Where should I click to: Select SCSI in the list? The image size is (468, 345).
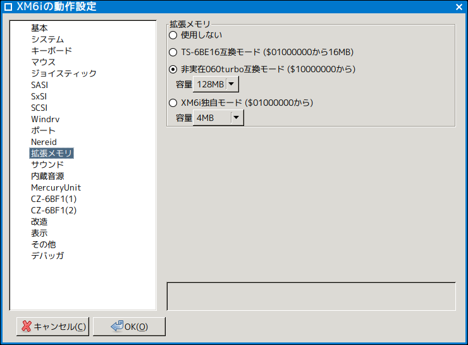click(x=39, y=108)
